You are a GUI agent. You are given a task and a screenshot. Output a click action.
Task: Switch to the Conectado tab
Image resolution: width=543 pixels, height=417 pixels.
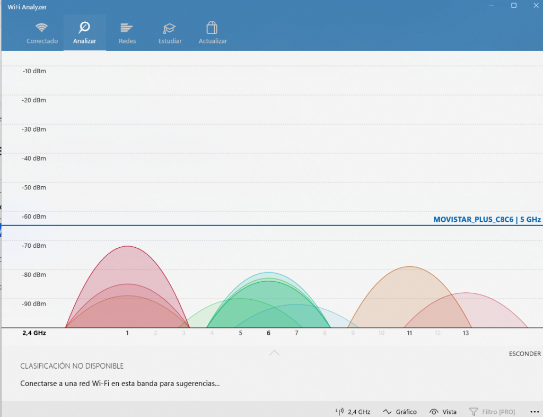coord(42,32)
